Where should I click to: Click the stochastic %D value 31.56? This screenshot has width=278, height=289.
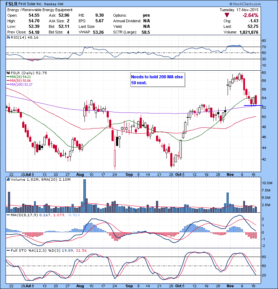point(81,250)
